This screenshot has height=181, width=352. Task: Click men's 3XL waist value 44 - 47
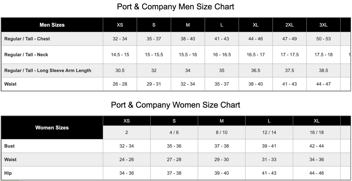click(x=323, y=84)
